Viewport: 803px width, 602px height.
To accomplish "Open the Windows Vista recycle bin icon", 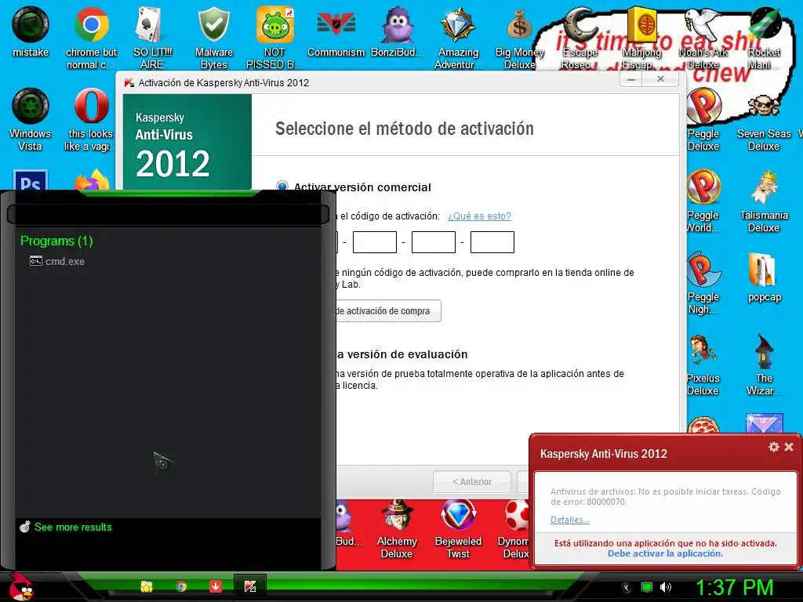I will pos(31,119).
